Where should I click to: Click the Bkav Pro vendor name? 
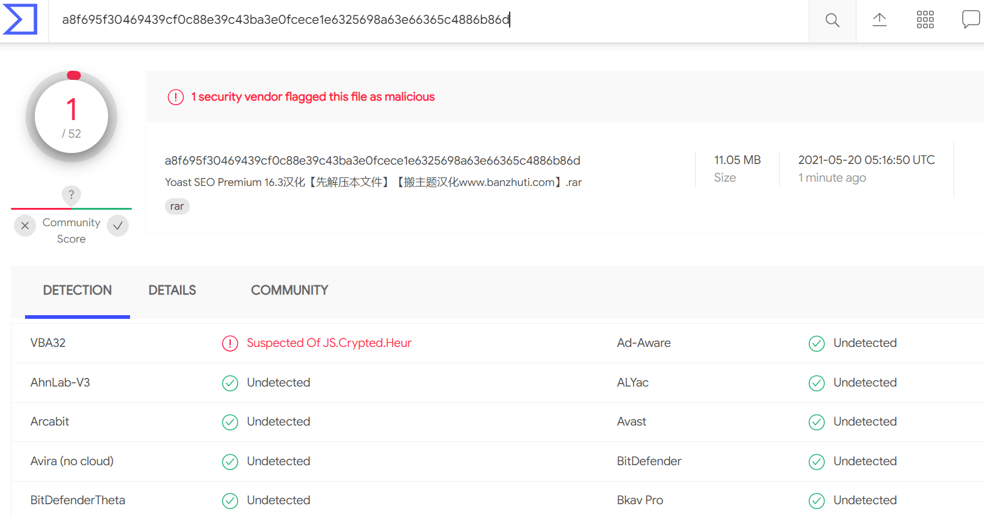tap(640, 500)
